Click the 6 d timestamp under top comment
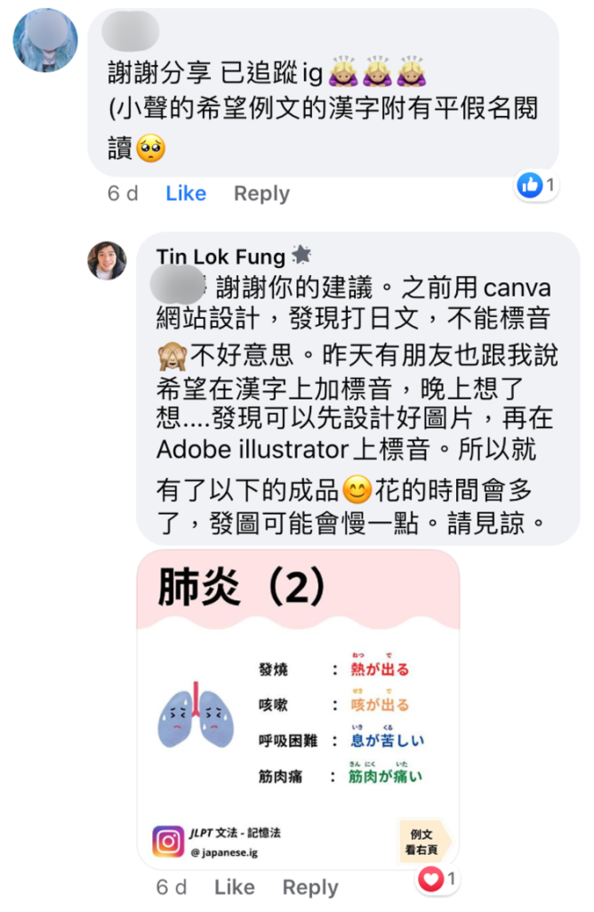The image size is (594, 912). point(123,193)
